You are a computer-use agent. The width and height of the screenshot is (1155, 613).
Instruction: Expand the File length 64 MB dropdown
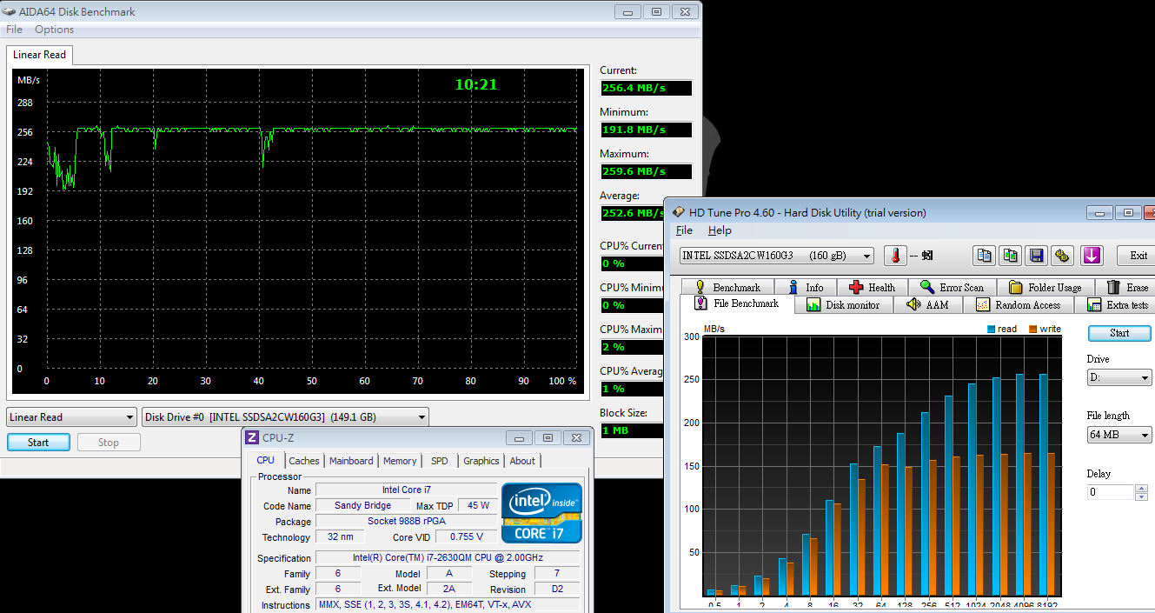1145,435
